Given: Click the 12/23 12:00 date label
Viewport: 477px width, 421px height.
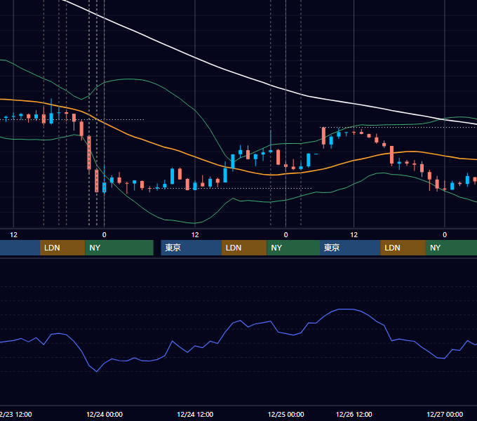Looking at the screenshot, I should point(16,414).
